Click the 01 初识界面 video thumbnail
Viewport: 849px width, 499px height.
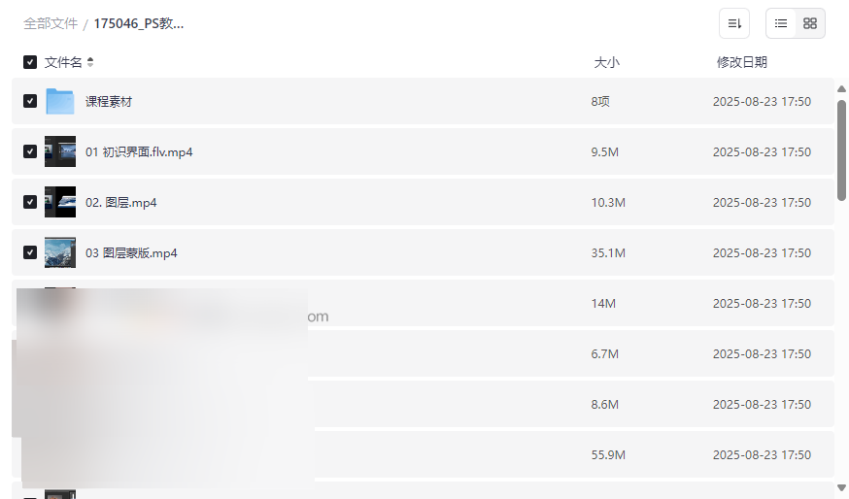[x=60, y=152]
